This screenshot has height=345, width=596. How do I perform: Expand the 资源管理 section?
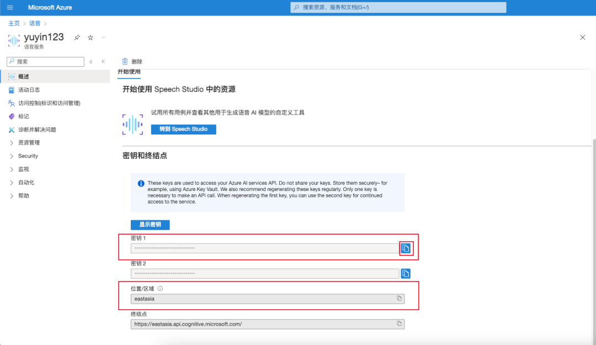[x=29, y=142]
